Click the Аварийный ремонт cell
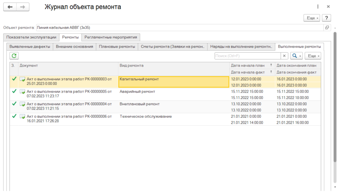Viewport: 337px width, 194px height. click(x=174, y=94)
